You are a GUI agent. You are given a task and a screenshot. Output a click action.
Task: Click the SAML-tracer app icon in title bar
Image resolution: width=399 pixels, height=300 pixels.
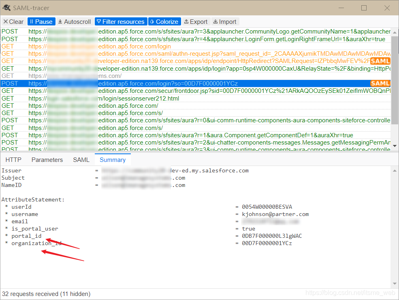click(6, 8)
